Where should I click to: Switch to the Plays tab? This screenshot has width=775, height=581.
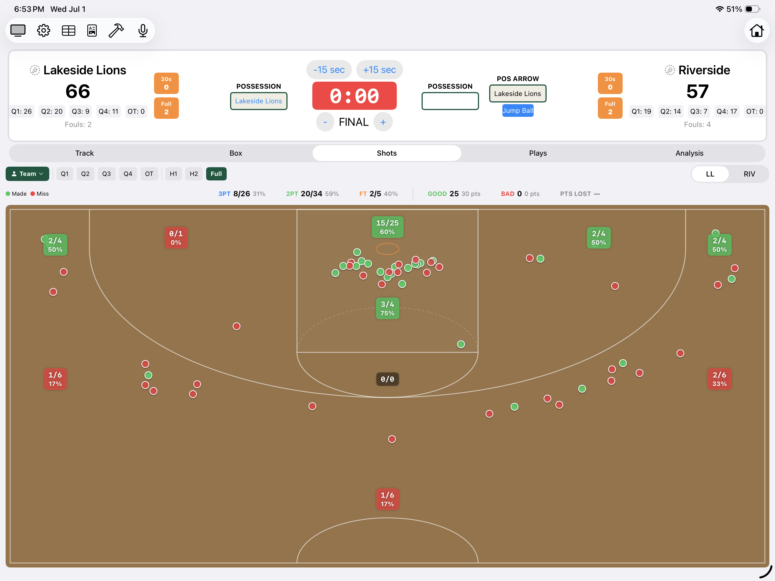click(x=538, y=153)
